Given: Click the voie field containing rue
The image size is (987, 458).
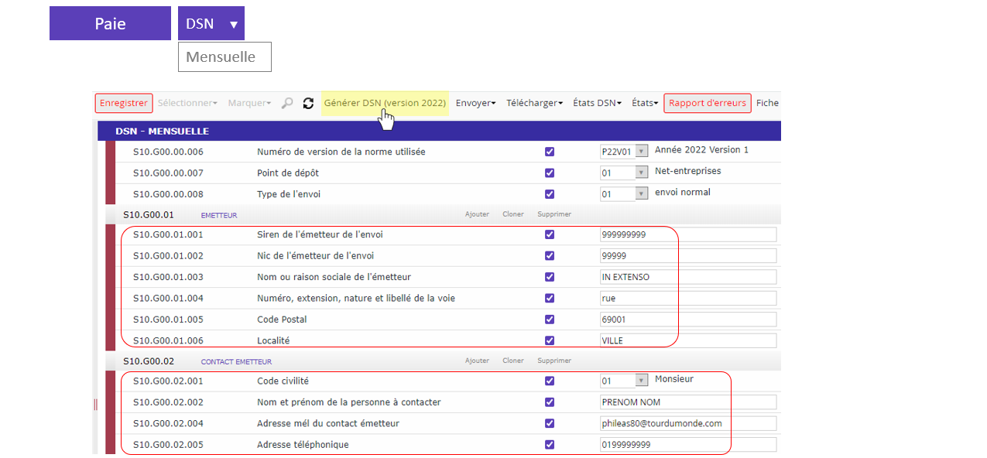Looking at the screenshot, I should pos(688,298).
